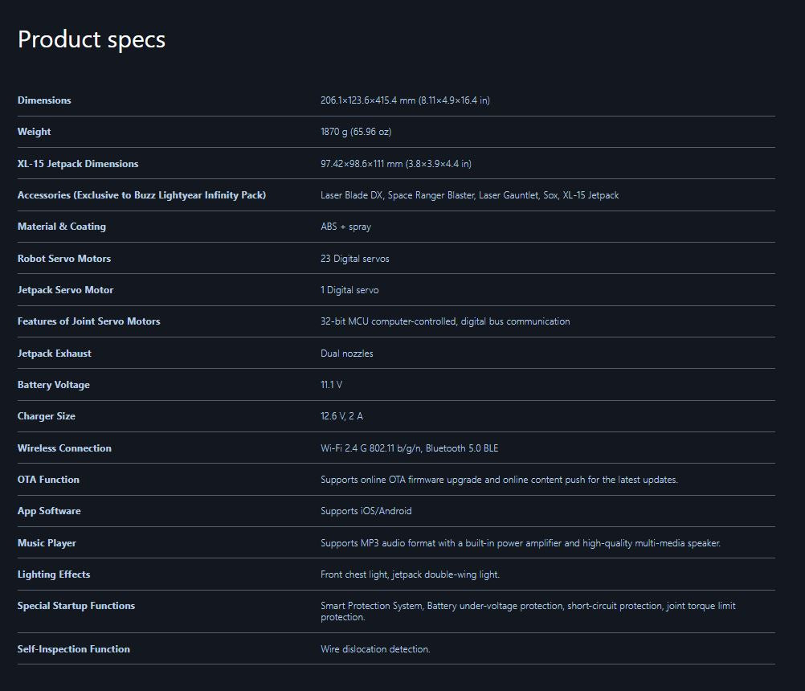Viewport: 805px width, 691px height.
Task: Select the Dual nozzles value
Action: coord(346,354)
